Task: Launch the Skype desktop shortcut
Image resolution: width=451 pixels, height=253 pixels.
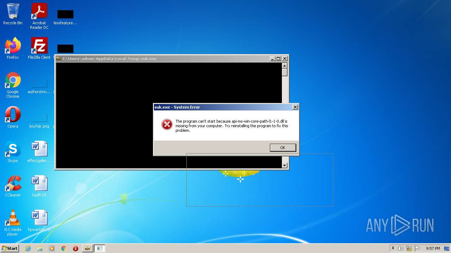Action: click(13, 152)
